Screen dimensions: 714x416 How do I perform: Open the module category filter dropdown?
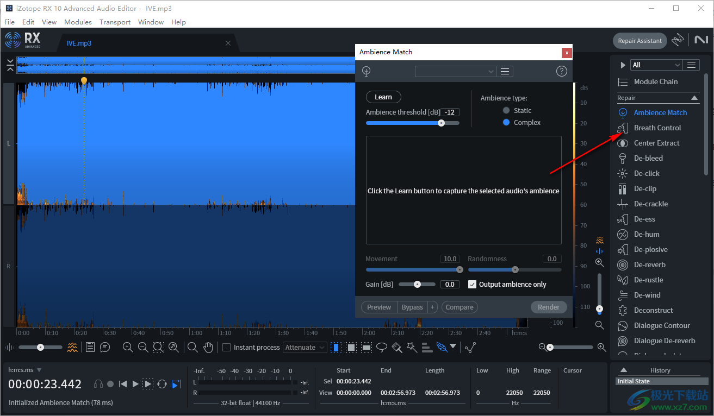(x=656, y=65)
